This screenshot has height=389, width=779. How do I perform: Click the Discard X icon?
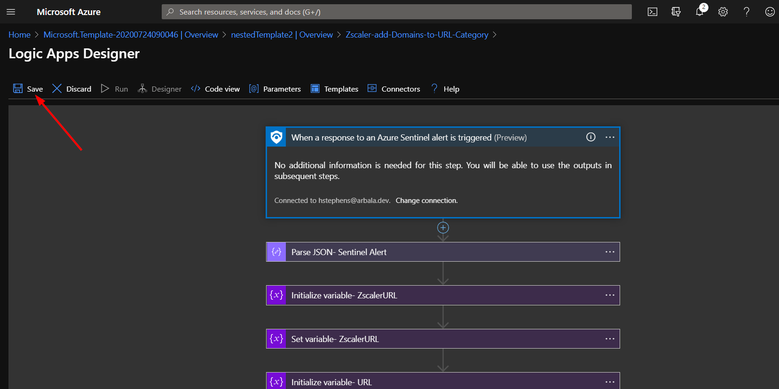(57, 88)
